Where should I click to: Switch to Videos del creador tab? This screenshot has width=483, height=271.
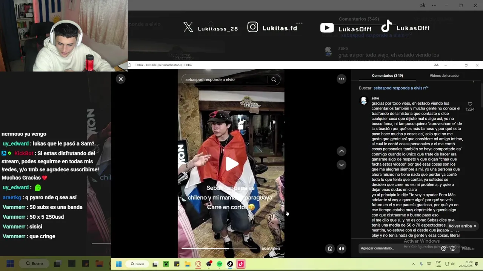(x=445, y=76)
